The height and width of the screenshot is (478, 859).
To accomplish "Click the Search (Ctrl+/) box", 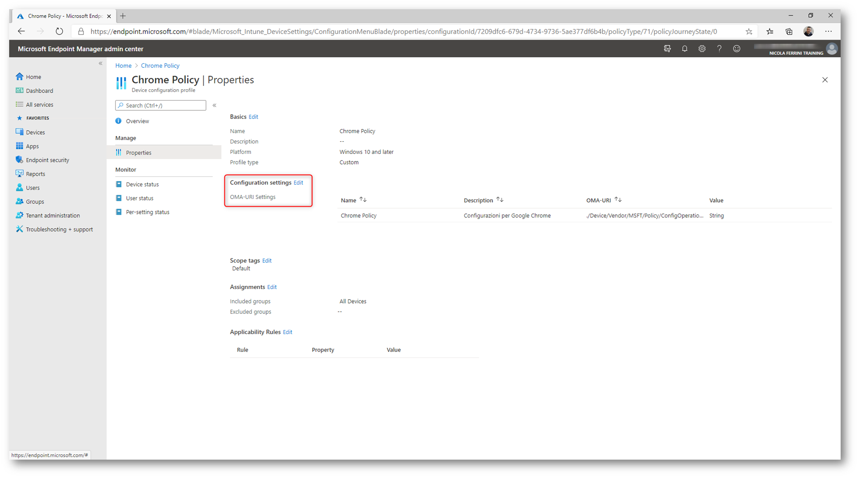I will (160, 105).
